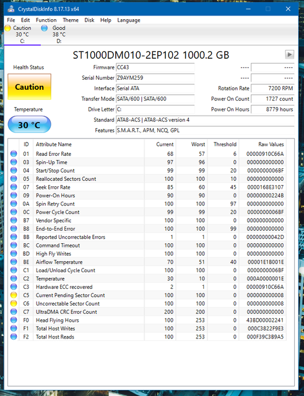This screenshot has width=304, height=396.
Task: Click the status dot for Total Host Writes
Action: click(14, 329)
